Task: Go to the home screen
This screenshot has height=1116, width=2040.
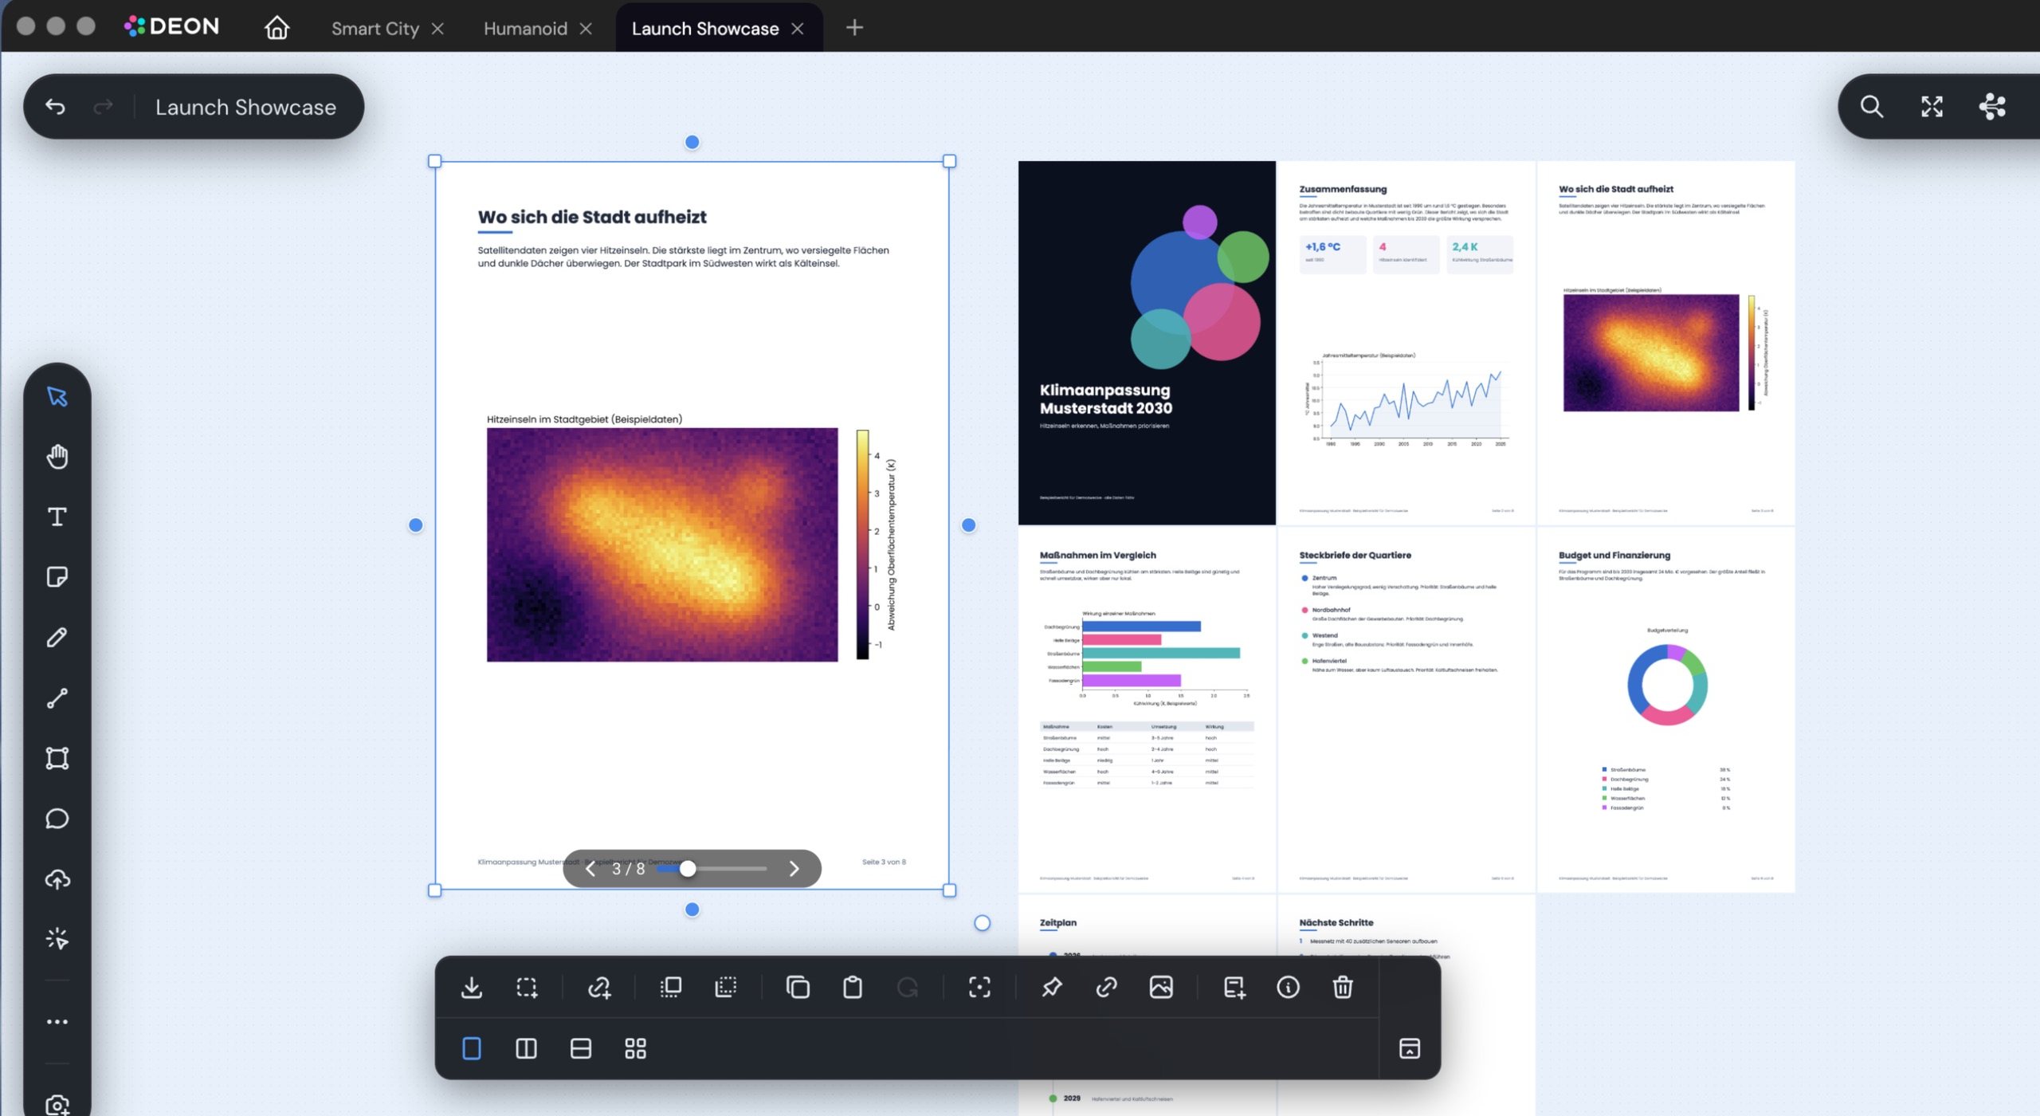Action: pyautogui.click(x=277, y=28)
